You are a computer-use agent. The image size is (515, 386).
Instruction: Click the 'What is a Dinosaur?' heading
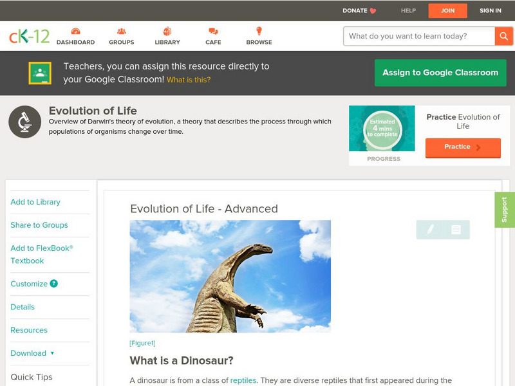coord(182,361)
